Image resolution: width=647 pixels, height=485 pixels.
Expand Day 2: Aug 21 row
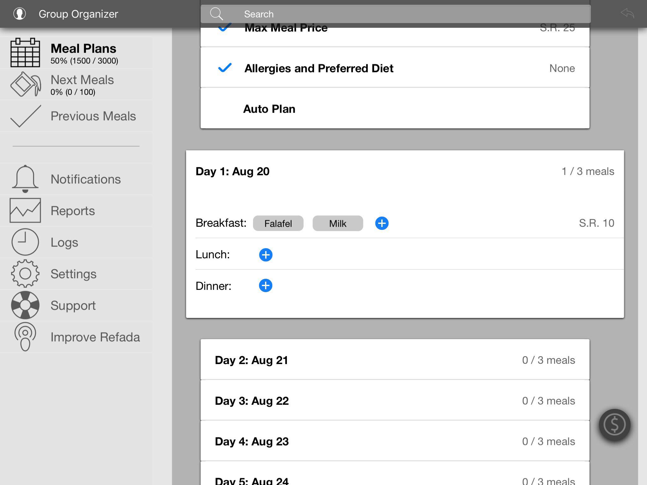[x=395, y=360]
